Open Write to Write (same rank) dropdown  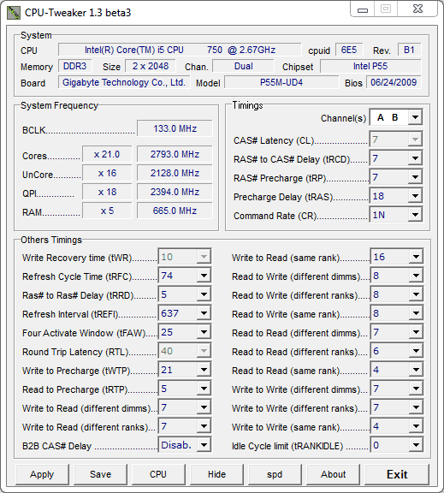(x=416, y=426)
